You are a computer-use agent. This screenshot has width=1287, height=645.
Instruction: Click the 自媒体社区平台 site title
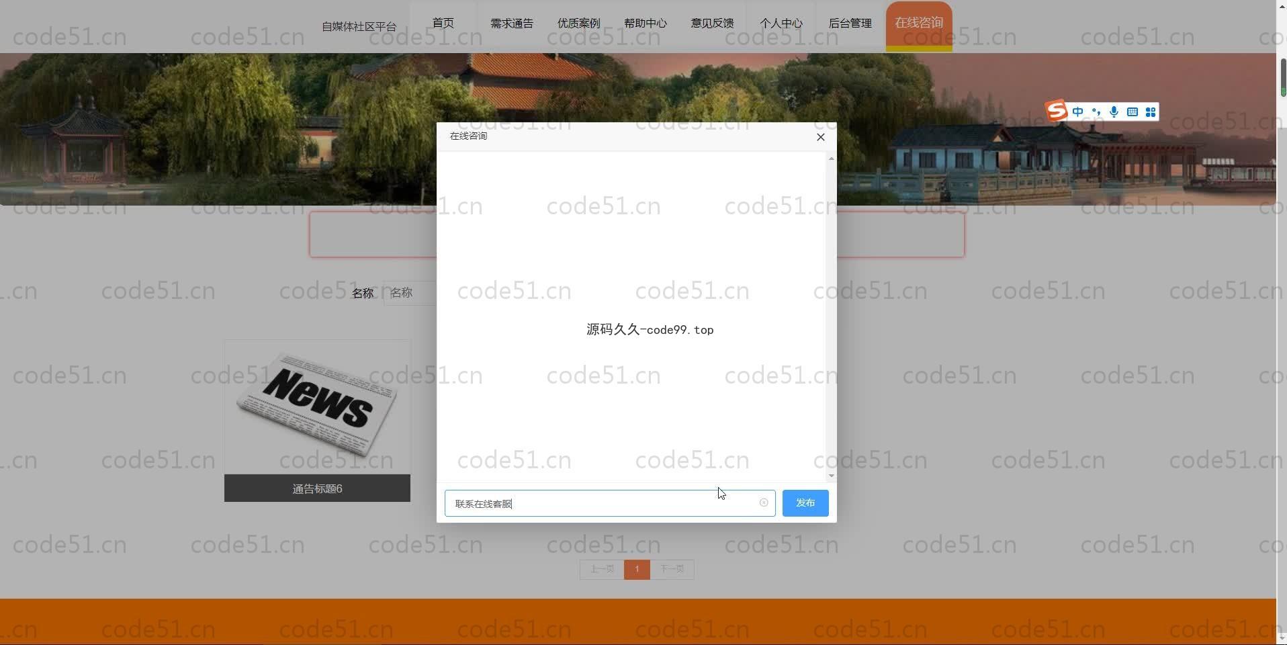(359, 27)
